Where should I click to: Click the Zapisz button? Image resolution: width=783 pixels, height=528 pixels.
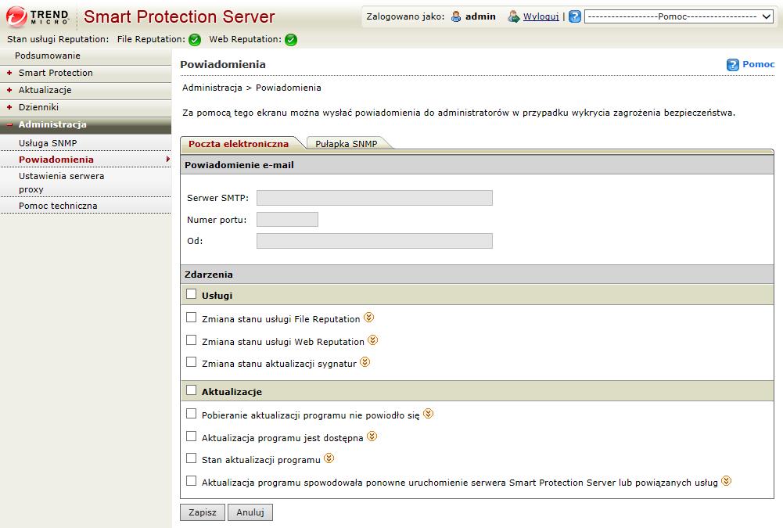click(203, 512)
